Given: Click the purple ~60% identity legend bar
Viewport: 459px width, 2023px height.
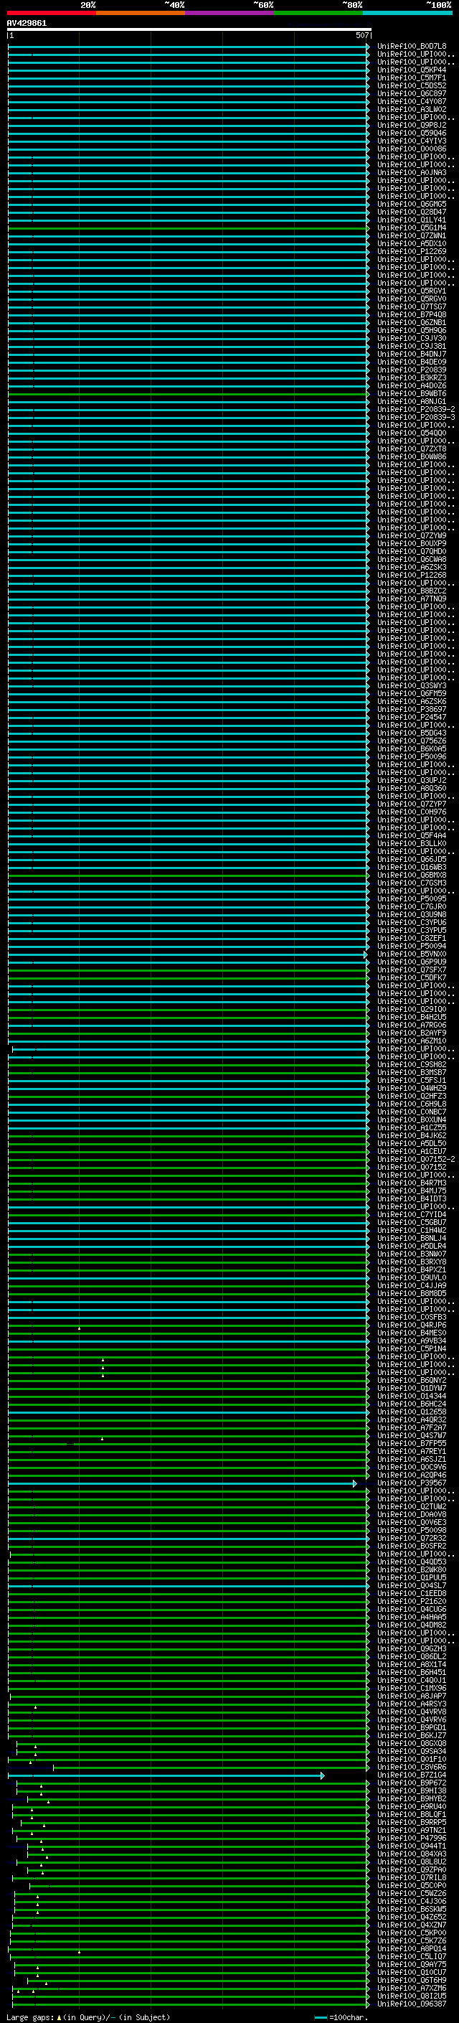Looking at the screenshot, I should click(230, 13).
